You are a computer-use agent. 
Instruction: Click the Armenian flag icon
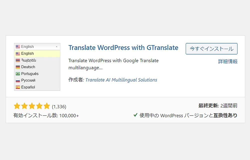tap(18, 60)
